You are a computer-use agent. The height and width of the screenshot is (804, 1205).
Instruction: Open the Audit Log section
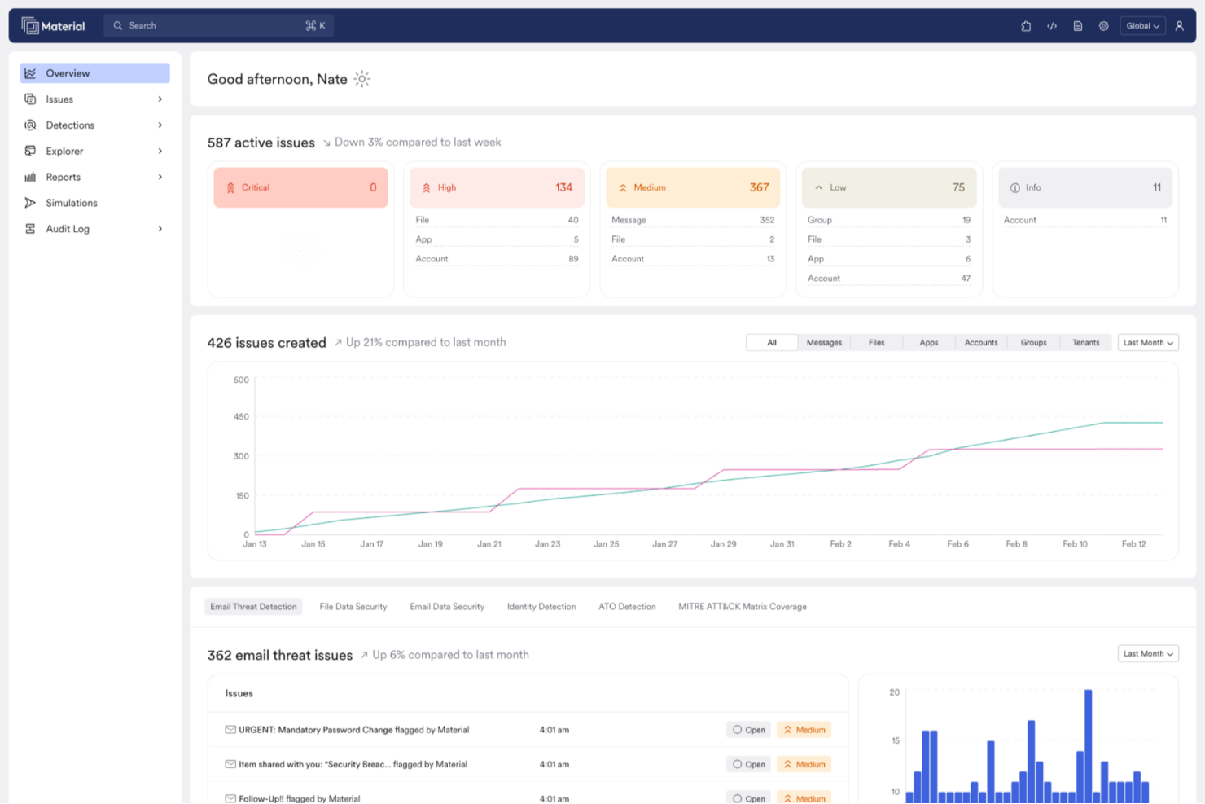click(x=67, y=229)
